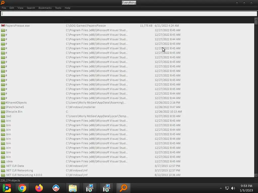Open the Edit menu

pos(12,8)
